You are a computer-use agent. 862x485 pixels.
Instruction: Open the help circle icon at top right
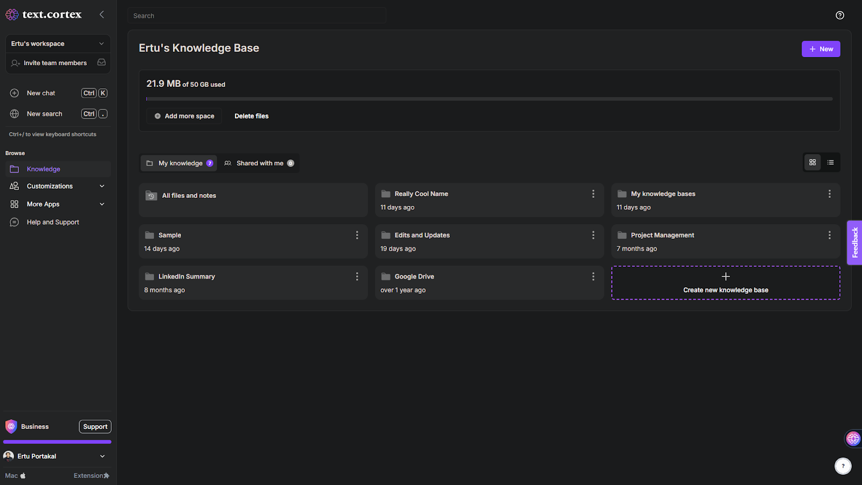tap(840, 15)
